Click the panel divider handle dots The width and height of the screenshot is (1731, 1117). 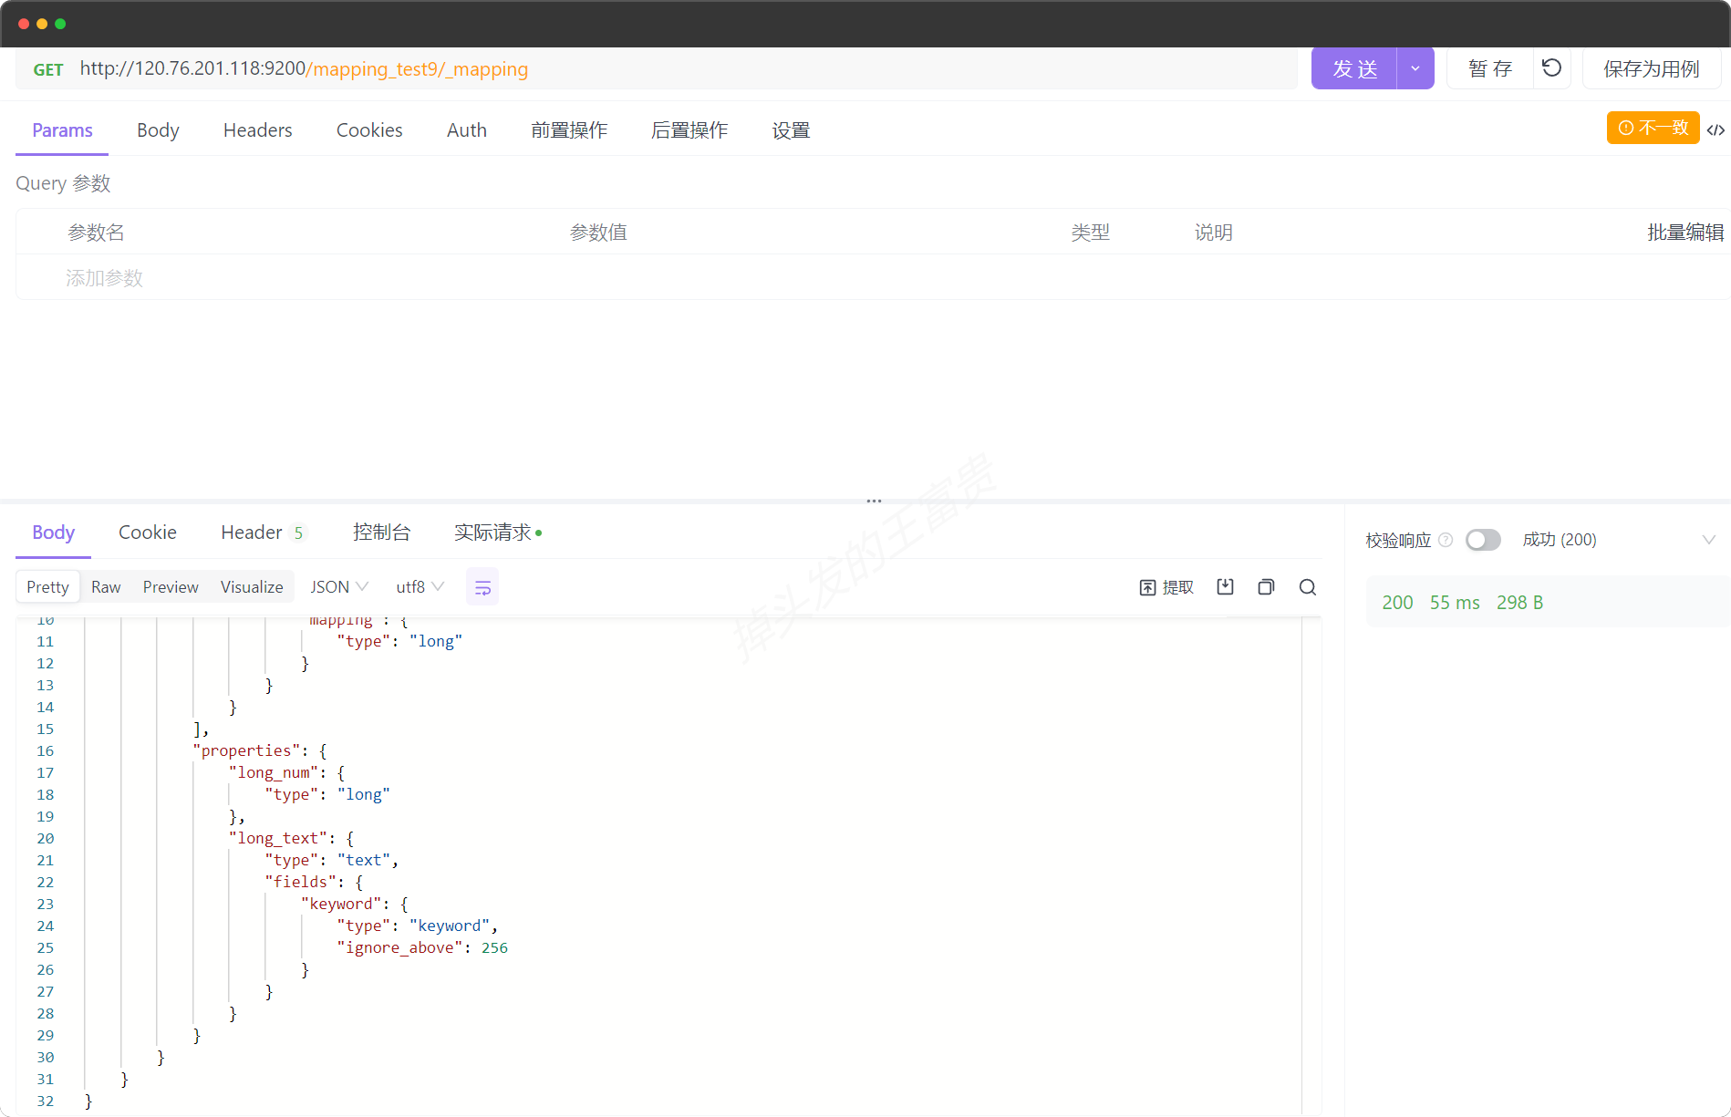[874, 501]
